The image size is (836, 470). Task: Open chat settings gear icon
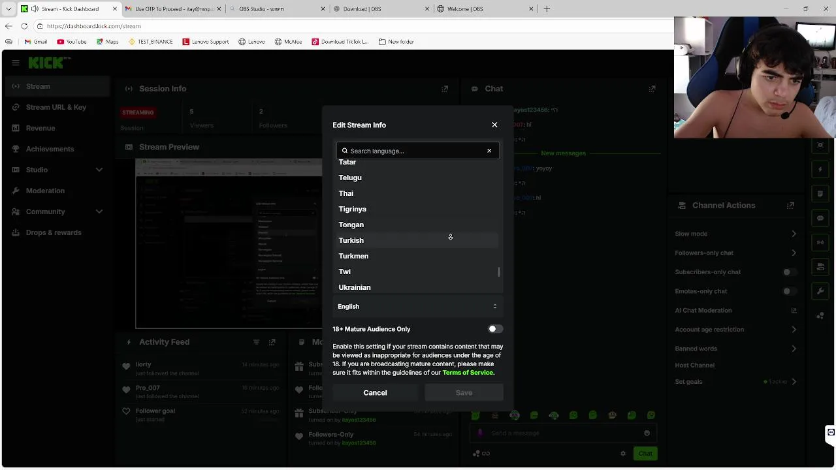click(x=623, y=454)
